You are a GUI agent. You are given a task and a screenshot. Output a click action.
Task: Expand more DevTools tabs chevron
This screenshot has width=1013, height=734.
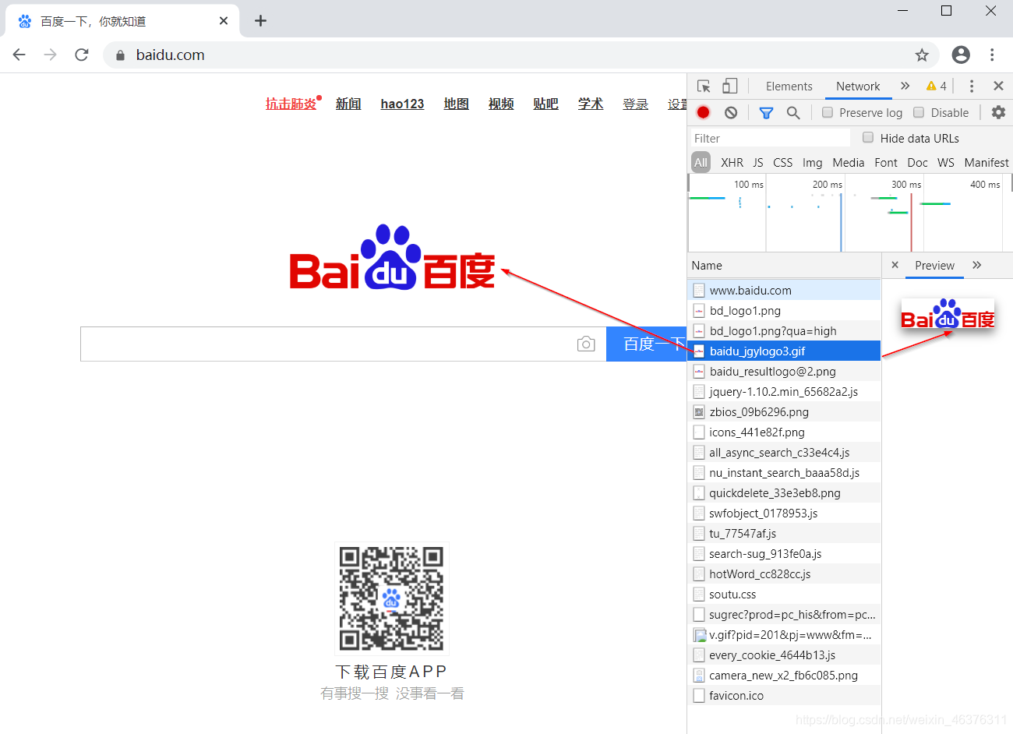pos(905,86)
